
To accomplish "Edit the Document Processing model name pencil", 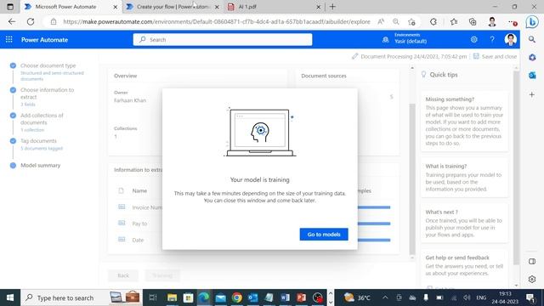I will (354, 56).
